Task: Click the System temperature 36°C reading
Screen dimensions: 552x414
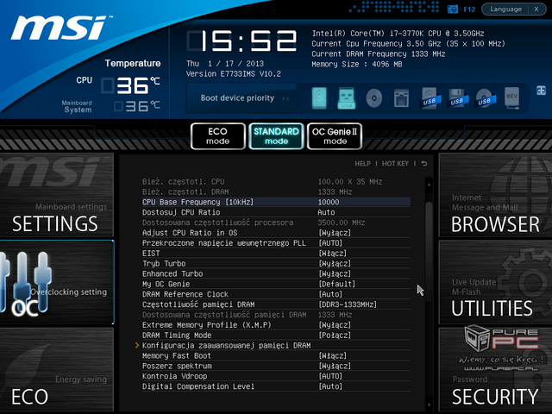Action: 136,106
